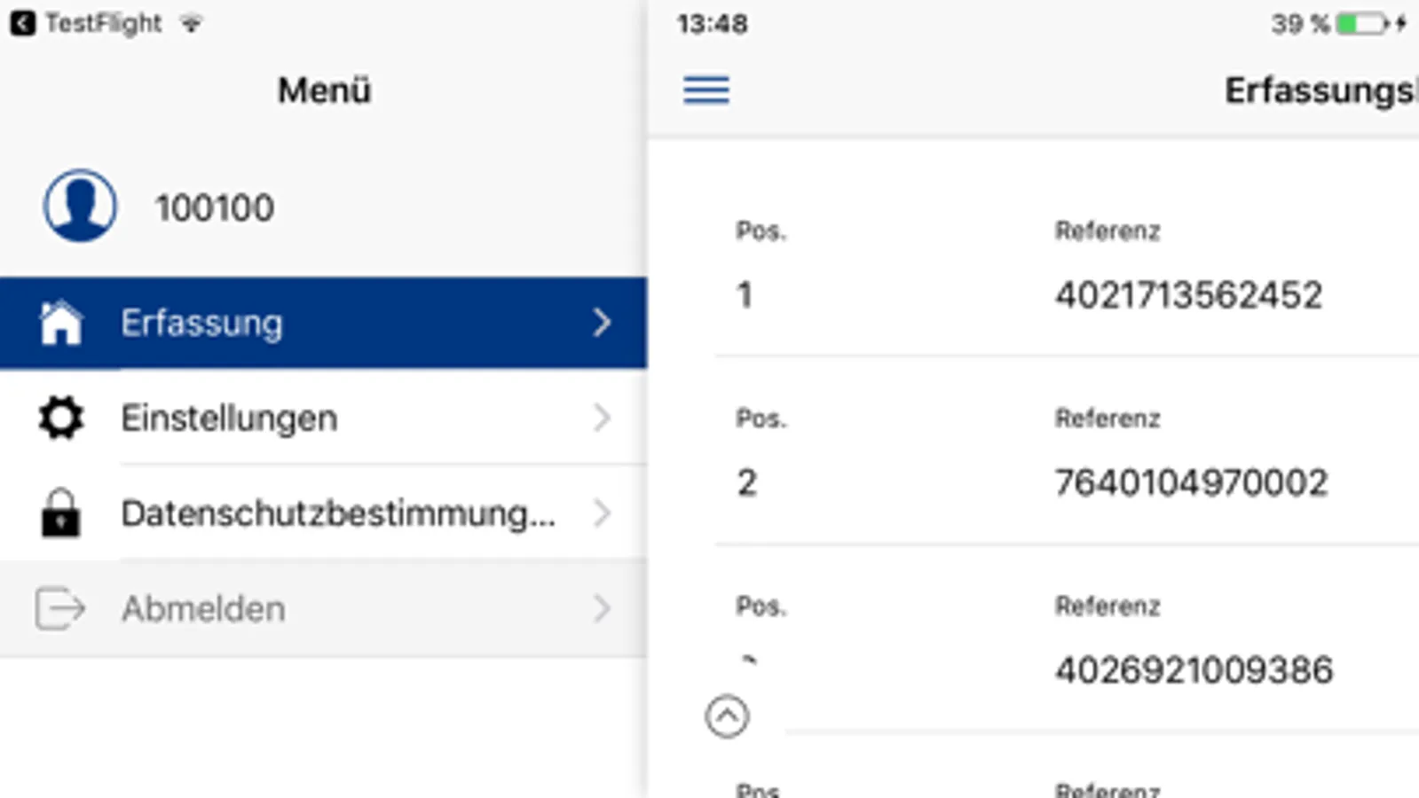Viewport: 1419px width, 798px height.
Task: Select the Datenschutzbestimmung menu entry
Action: (337, 513)
